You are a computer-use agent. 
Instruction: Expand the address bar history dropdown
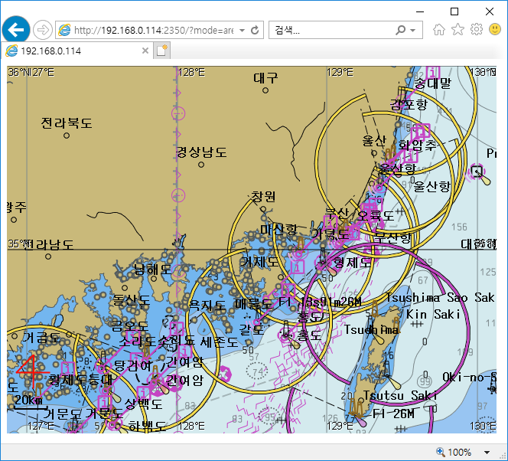click(243, 30)
